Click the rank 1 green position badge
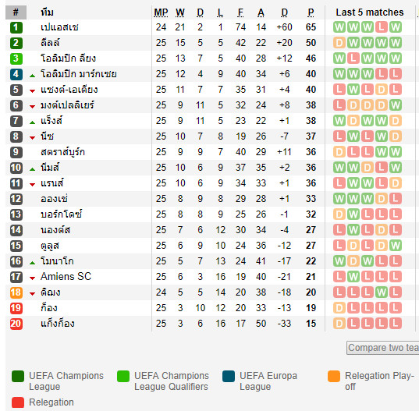This screenshot has width=419, height=411. (16, 27)
